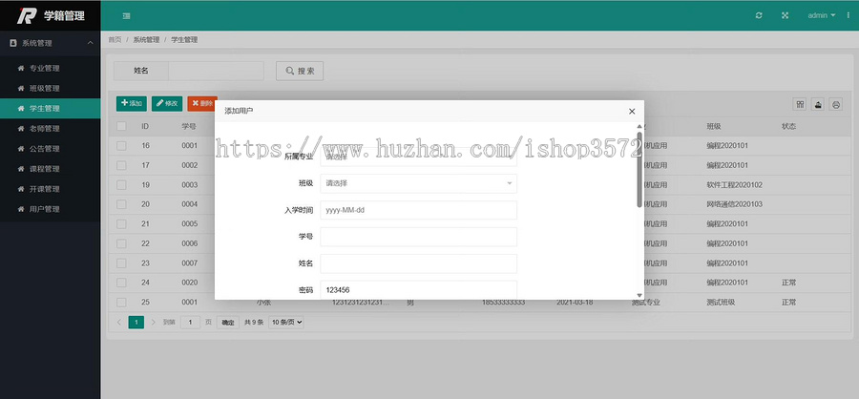Collapse the 系统管理 sidebar group

[50, 43]
